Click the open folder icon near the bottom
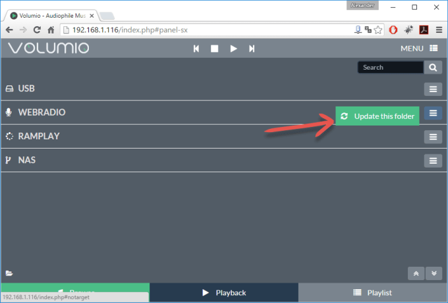 point(9,273)
